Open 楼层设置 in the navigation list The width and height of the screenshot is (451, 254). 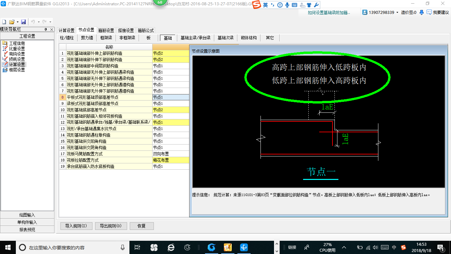click(x=17, y=70)
